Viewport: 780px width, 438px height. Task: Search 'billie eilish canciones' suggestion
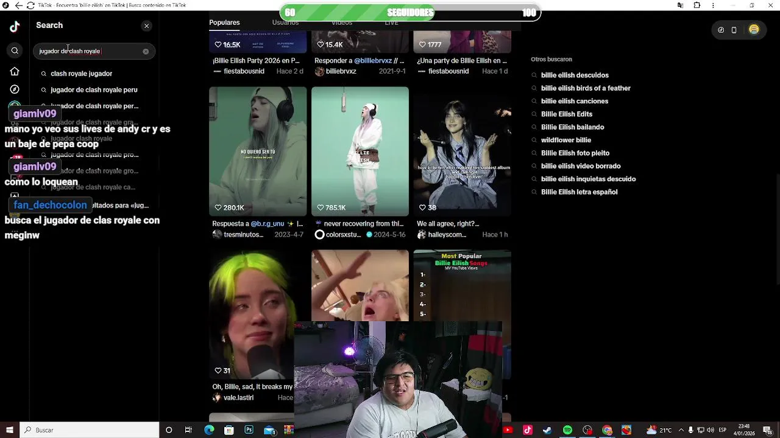pyautogui.click(x=575, y=102)
